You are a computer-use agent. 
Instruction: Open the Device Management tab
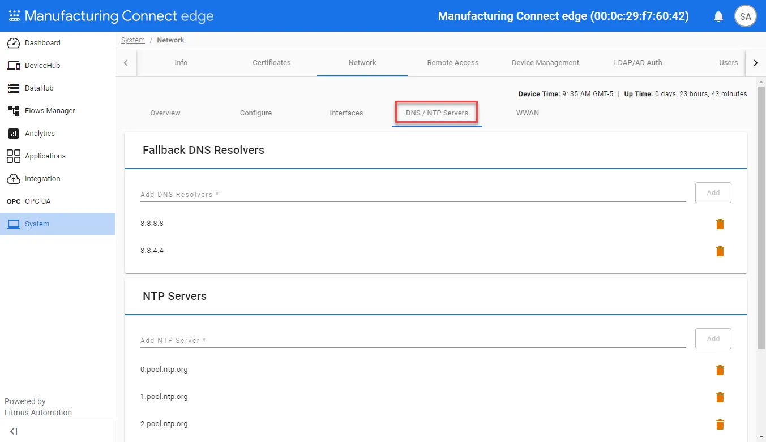tap(545, 63)
